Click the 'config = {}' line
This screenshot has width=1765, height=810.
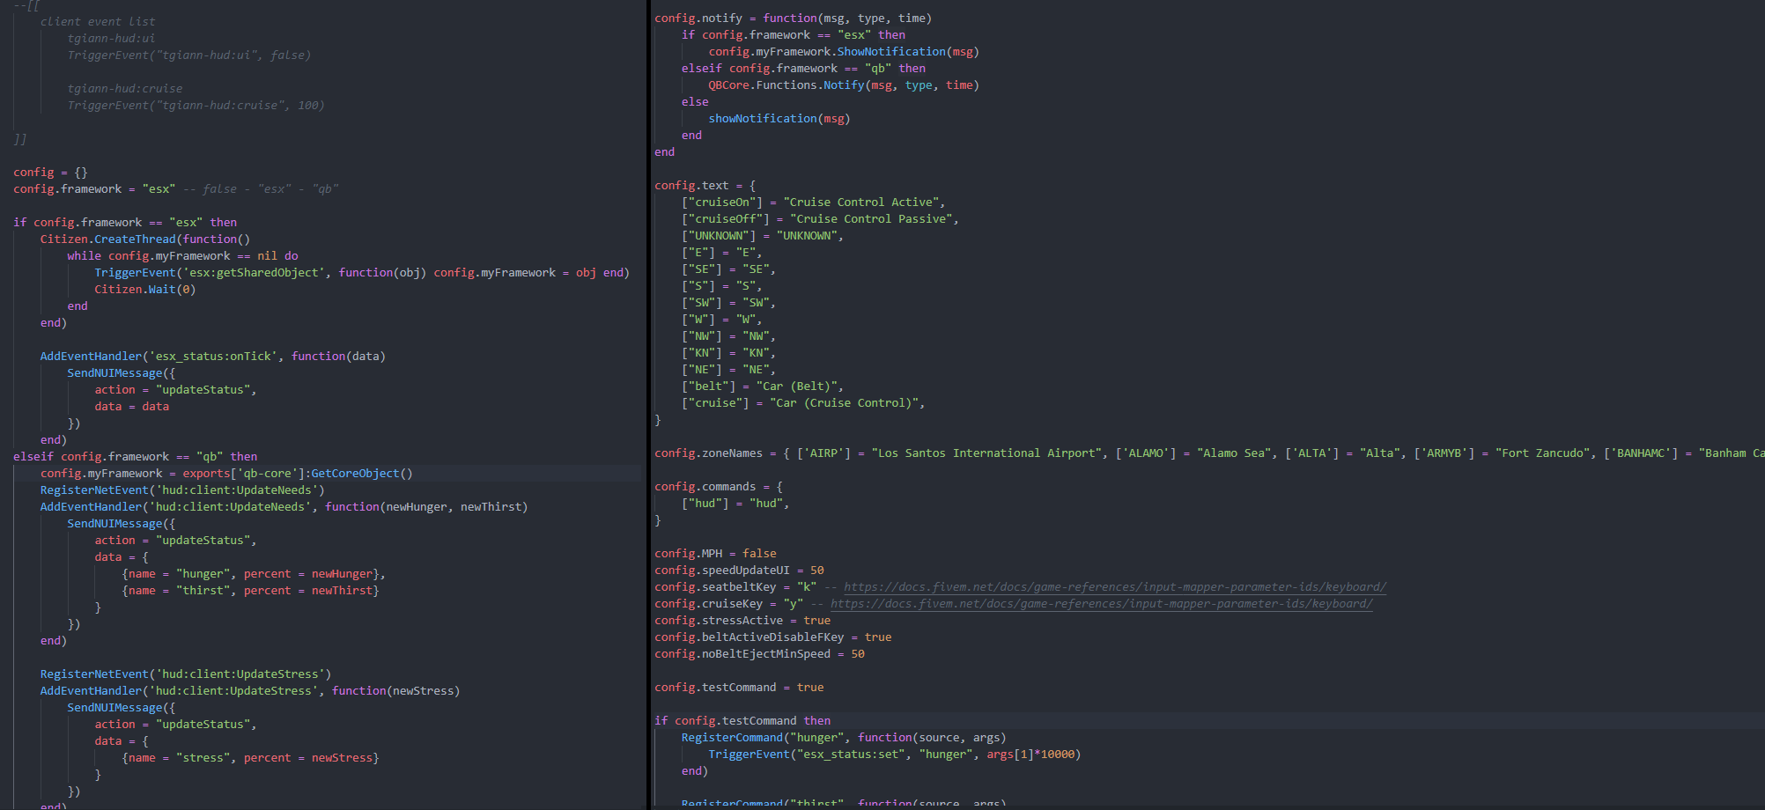coord(50,172)
